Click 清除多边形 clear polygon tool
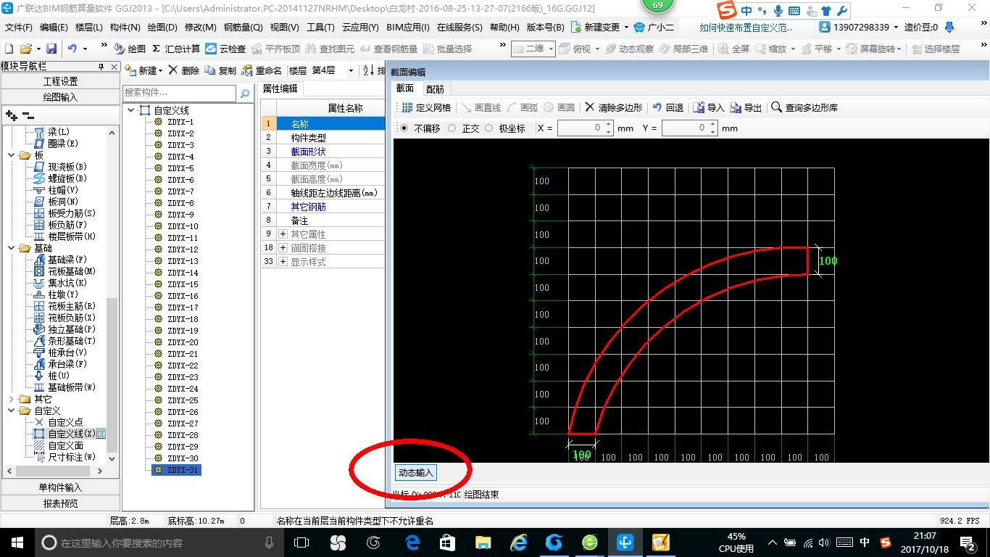Viewport: 990px width, 557px height. (613, 107)
